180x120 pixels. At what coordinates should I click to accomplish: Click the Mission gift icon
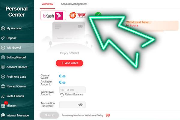tap(3, 106)
